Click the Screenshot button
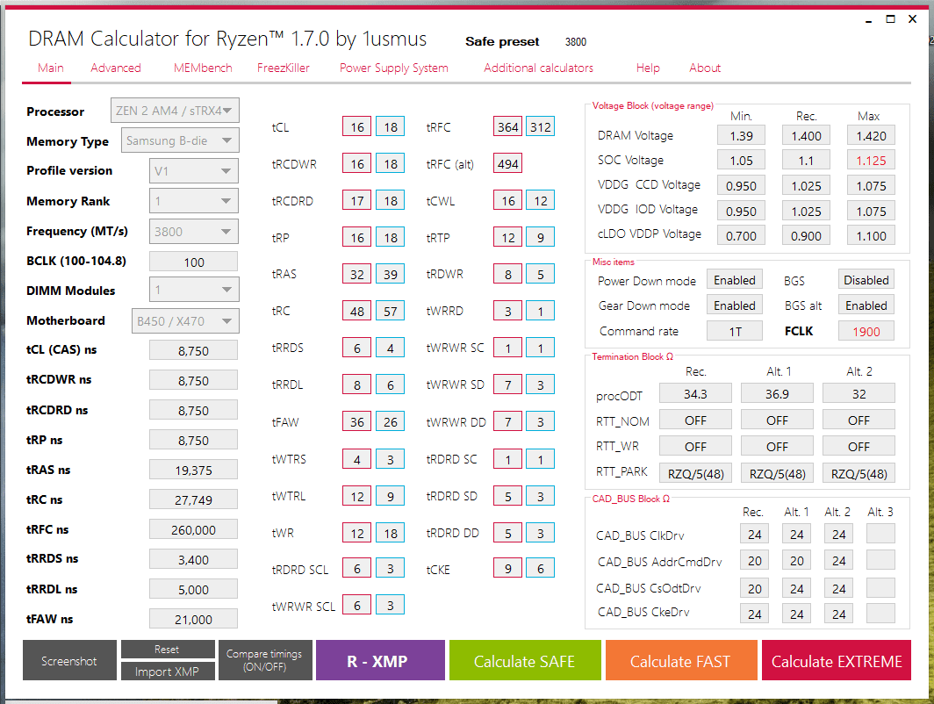This screenshot has height=704, width=934. [69, 660]
